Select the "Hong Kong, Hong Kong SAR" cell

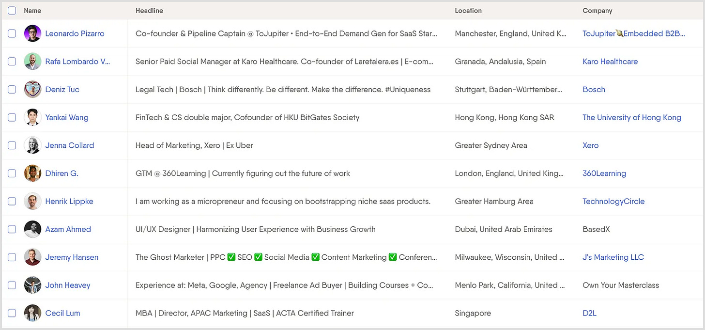pos(505,117)
